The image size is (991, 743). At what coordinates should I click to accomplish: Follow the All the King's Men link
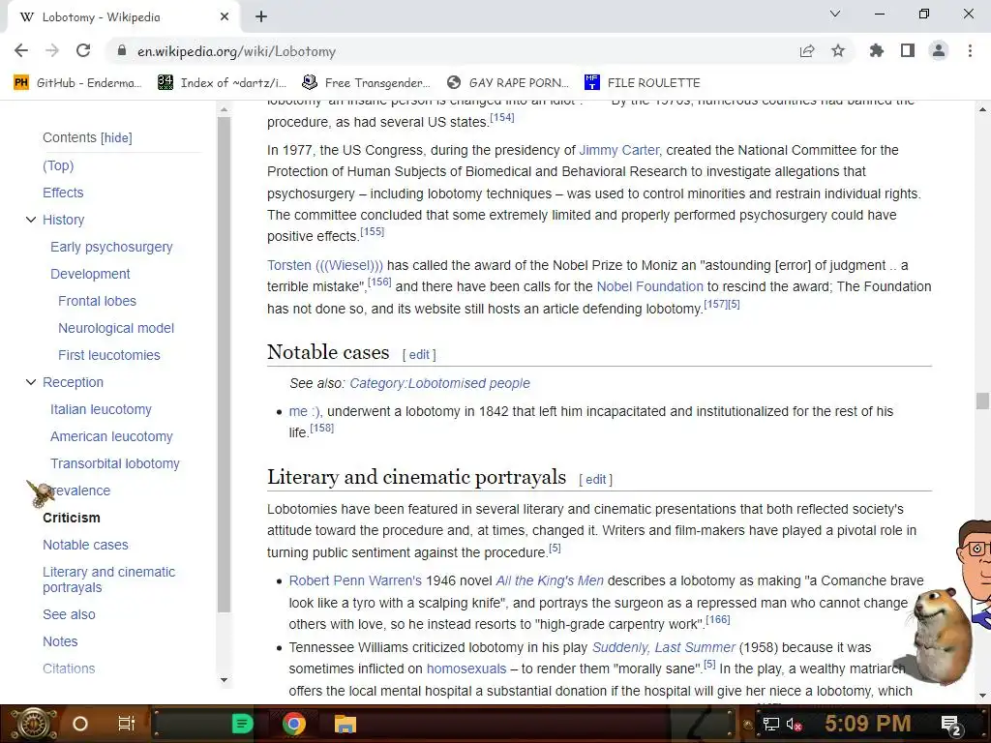click(x=550, y=580)
